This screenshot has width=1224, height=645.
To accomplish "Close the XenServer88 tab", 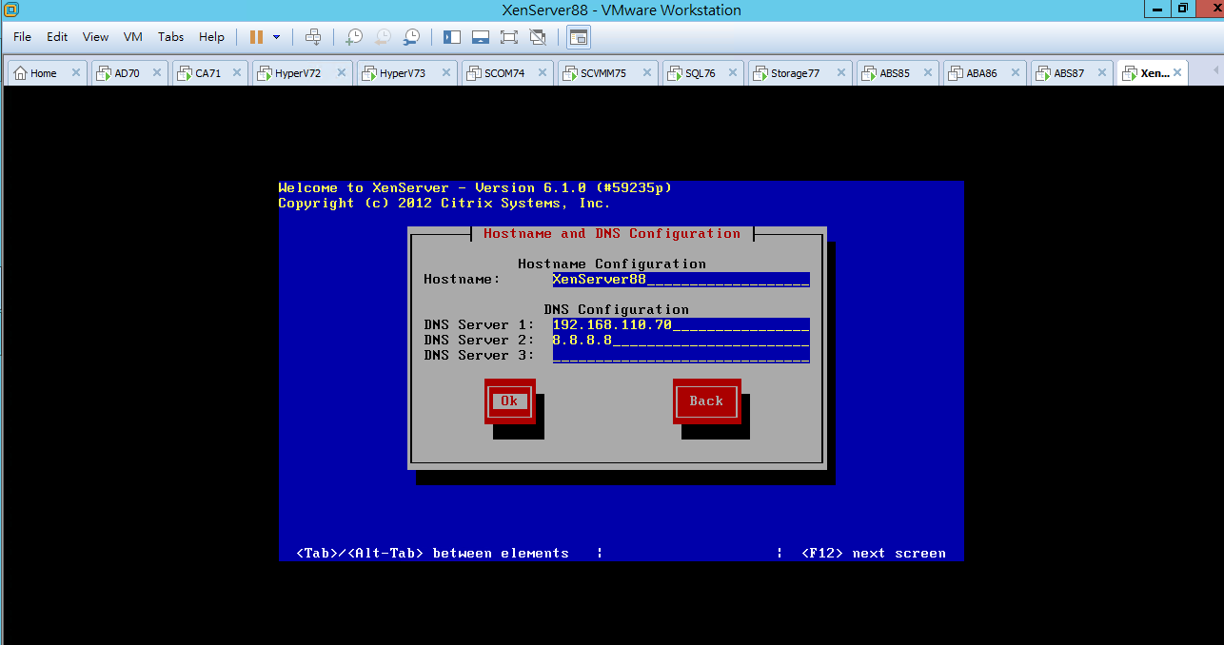I will pyautogui.click(x=1177, y=73).
